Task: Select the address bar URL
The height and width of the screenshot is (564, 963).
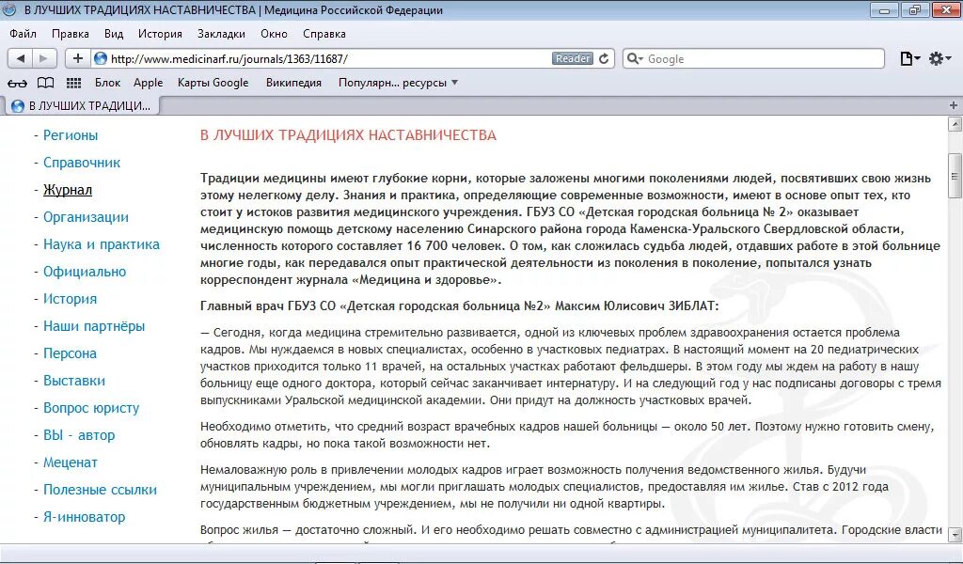Action: pyautogui.click(x=229, y=59)
